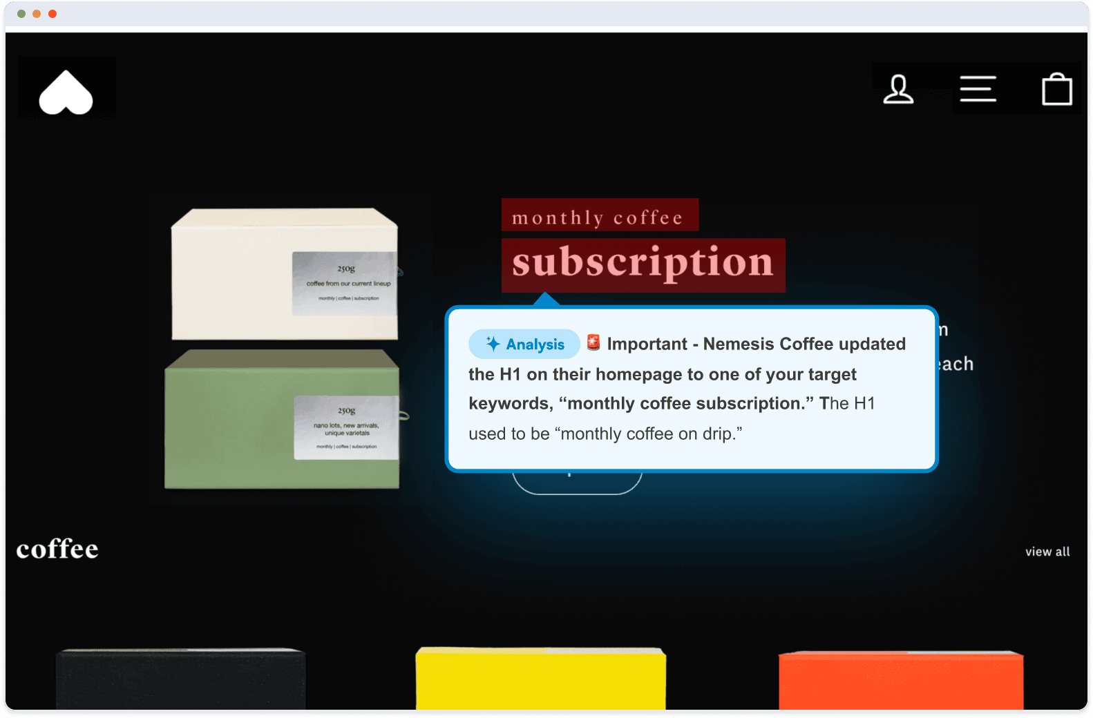The width and height of the screenshot is (1093, 718).
Task: Click "Important - Nemesis Coffee updated" text
Action: point(756,344)
